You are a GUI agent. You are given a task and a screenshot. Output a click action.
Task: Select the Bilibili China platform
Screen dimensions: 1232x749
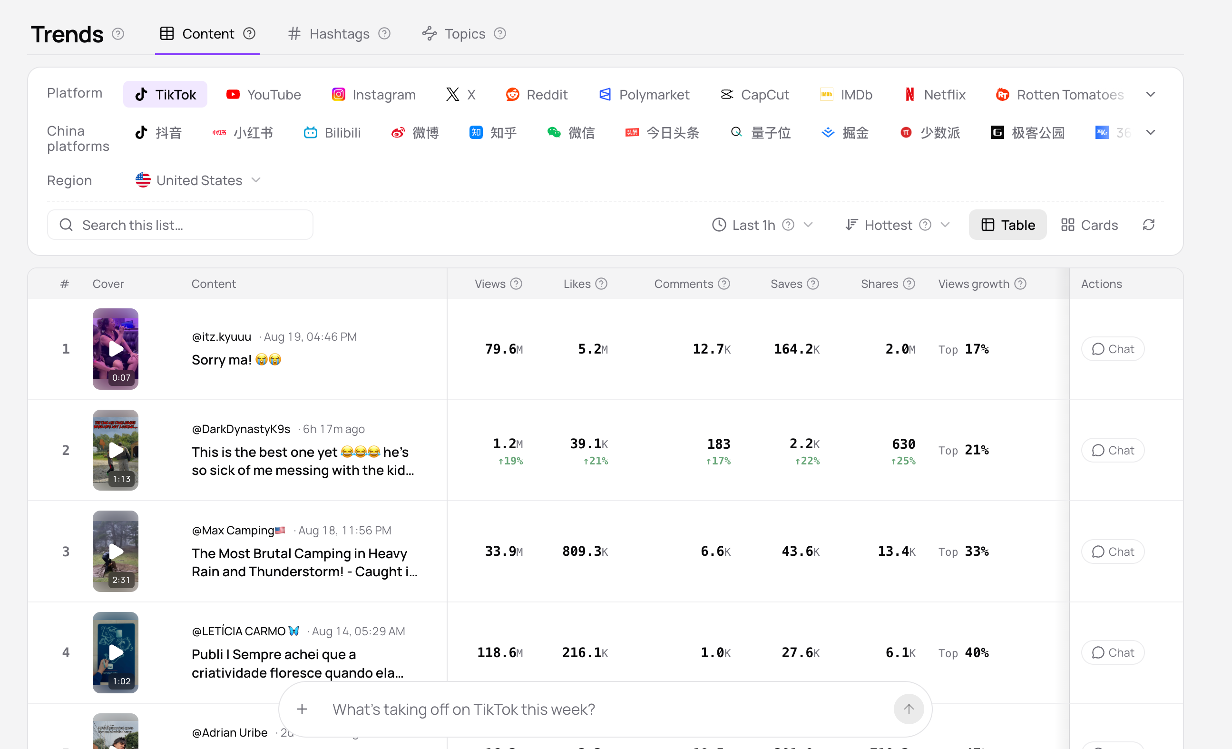332,133
